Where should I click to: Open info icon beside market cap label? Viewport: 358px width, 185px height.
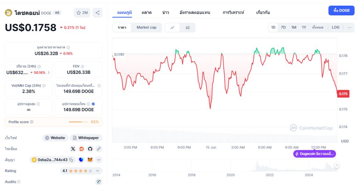click(x=68, y=48)
